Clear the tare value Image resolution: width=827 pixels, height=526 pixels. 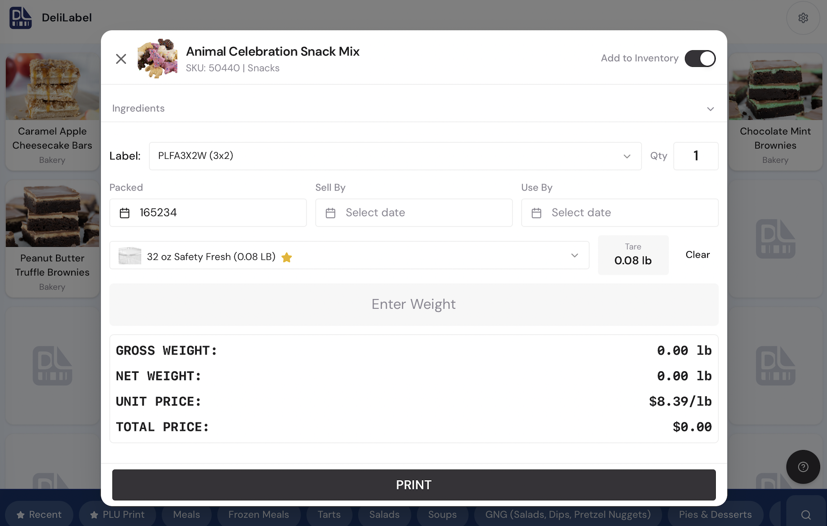698,255
